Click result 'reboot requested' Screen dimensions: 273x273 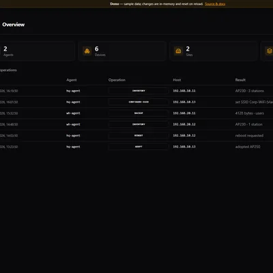pyautogui.click(x=249, y=135)
